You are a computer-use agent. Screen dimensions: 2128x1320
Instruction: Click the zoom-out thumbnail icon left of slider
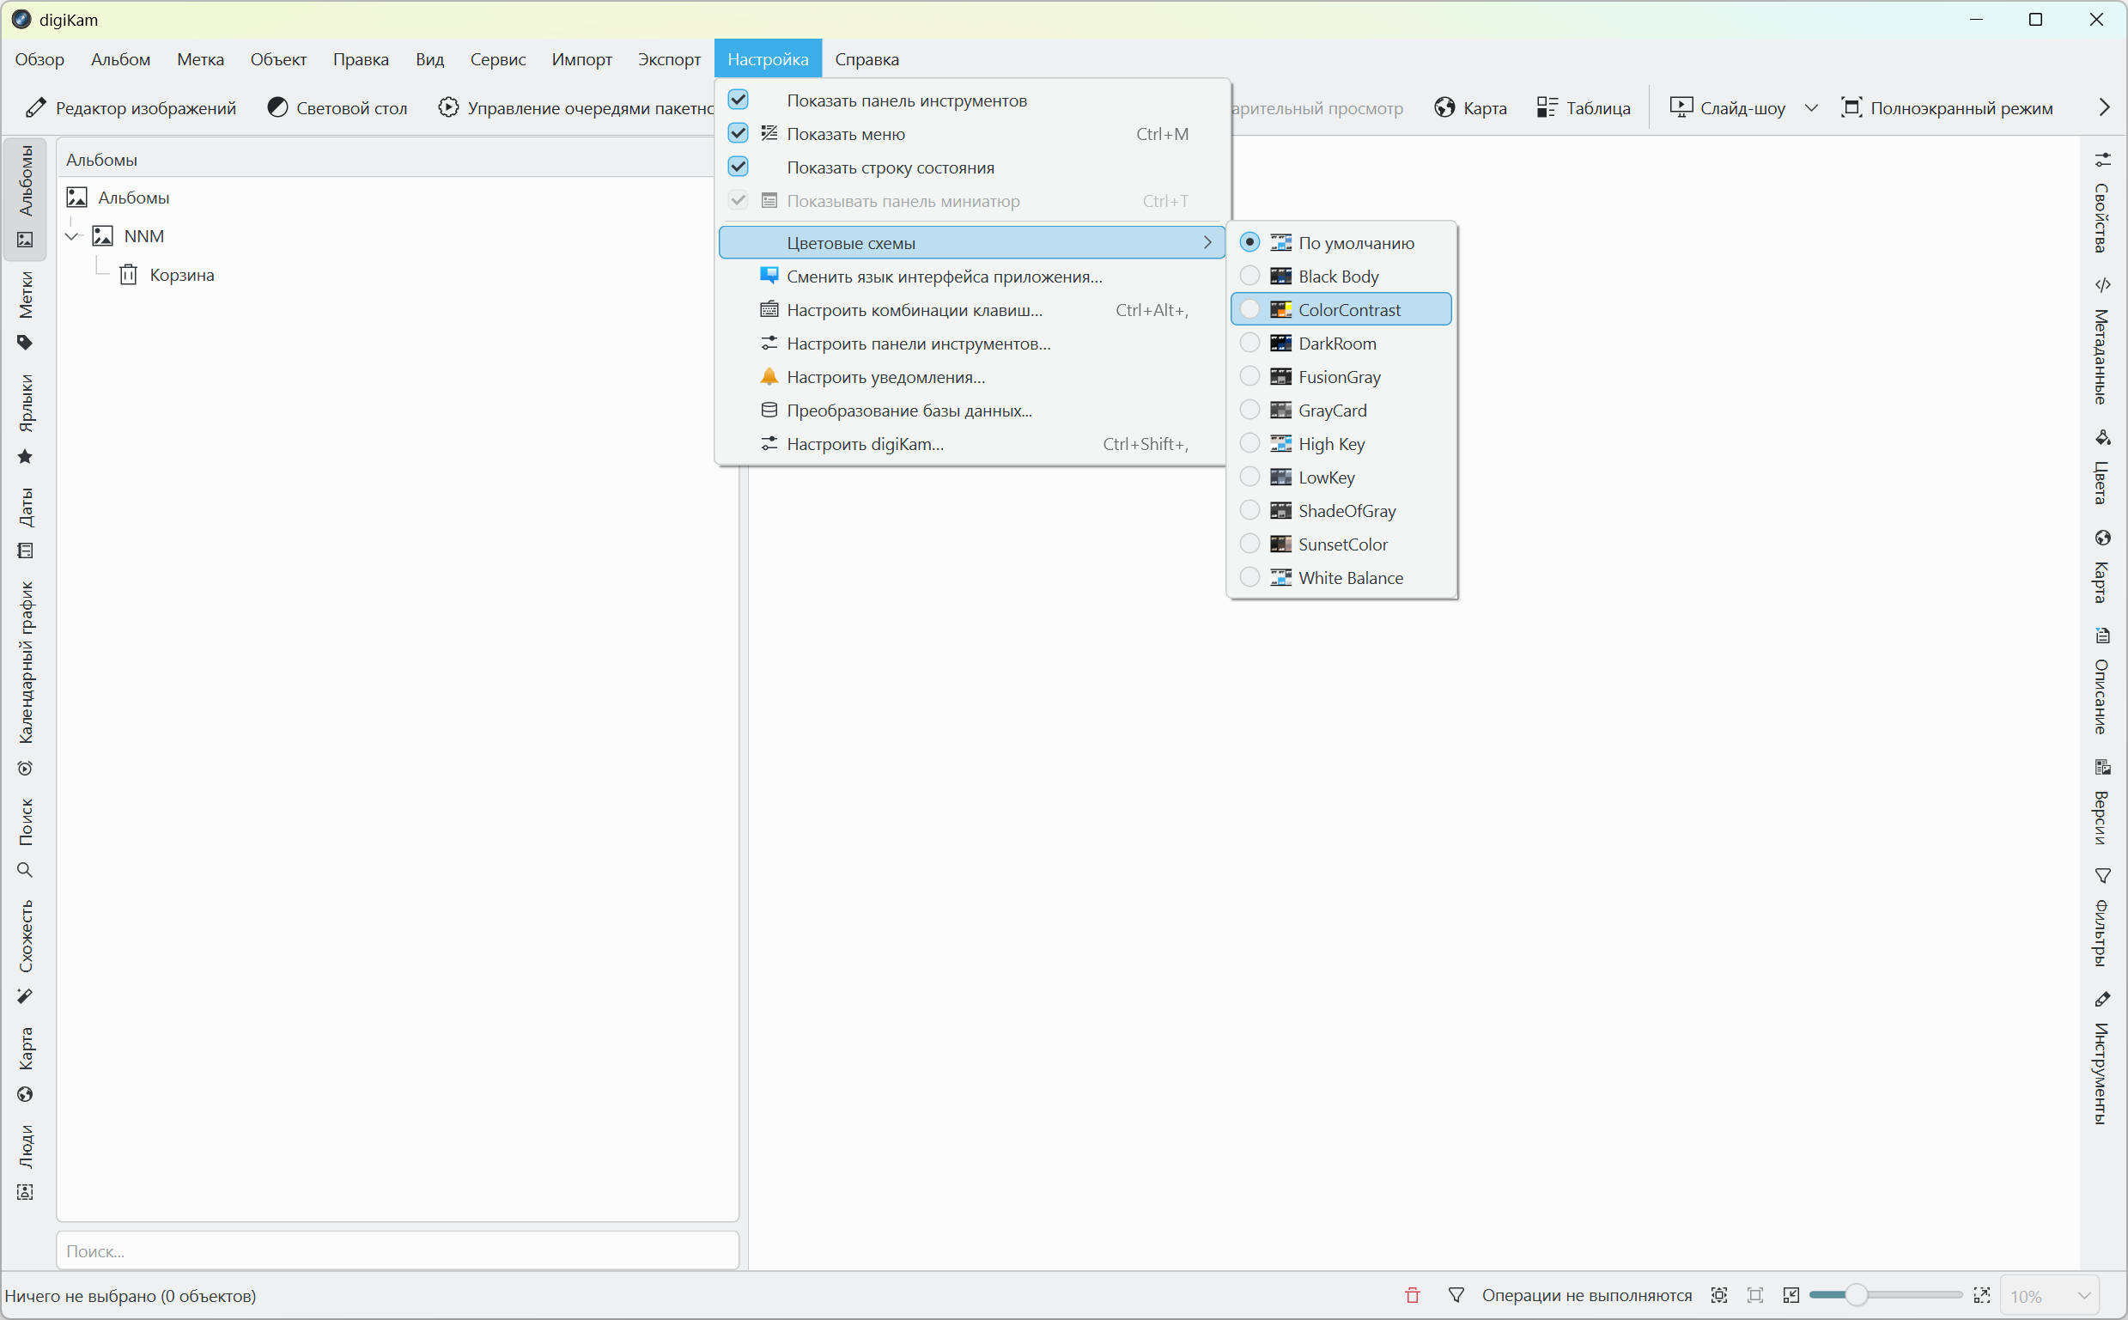1791,1296
